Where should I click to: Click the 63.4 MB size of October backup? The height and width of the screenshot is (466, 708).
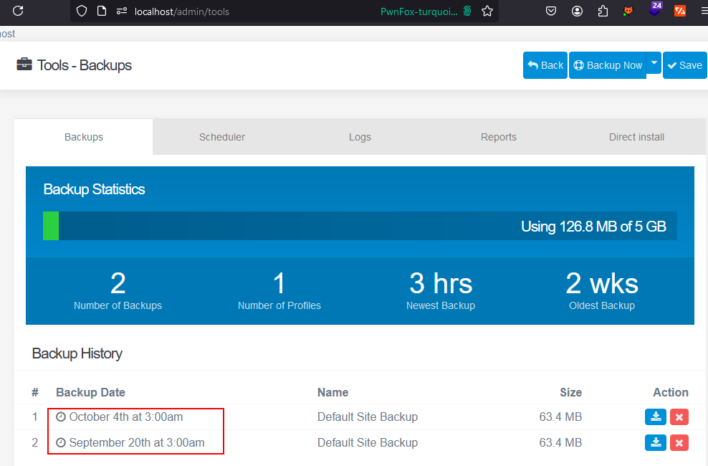(x=560, y=417)
